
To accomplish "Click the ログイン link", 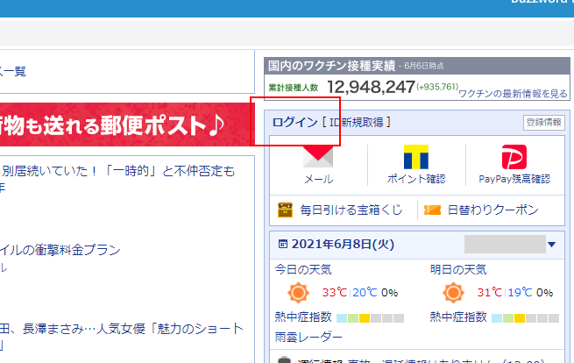I will (x=294, y=122).
